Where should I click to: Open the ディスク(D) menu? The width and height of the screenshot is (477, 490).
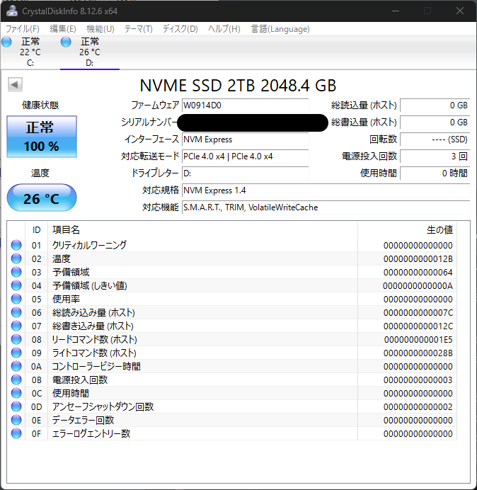tap(180, 29)
